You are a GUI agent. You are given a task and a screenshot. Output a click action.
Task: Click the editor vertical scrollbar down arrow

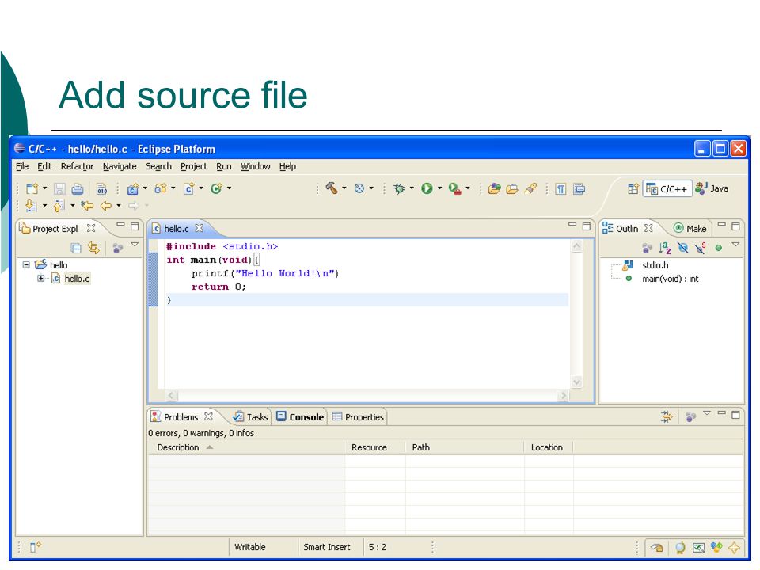coord(577,382)
